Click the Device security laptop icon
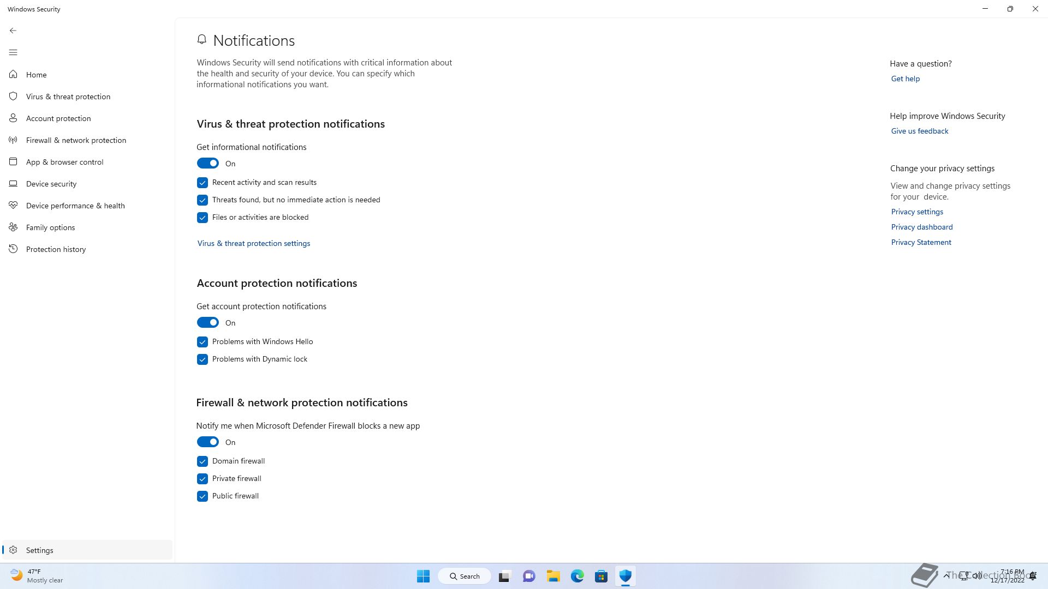The width and height of the screenshot is (1048, 589). (x=13, y=183)
